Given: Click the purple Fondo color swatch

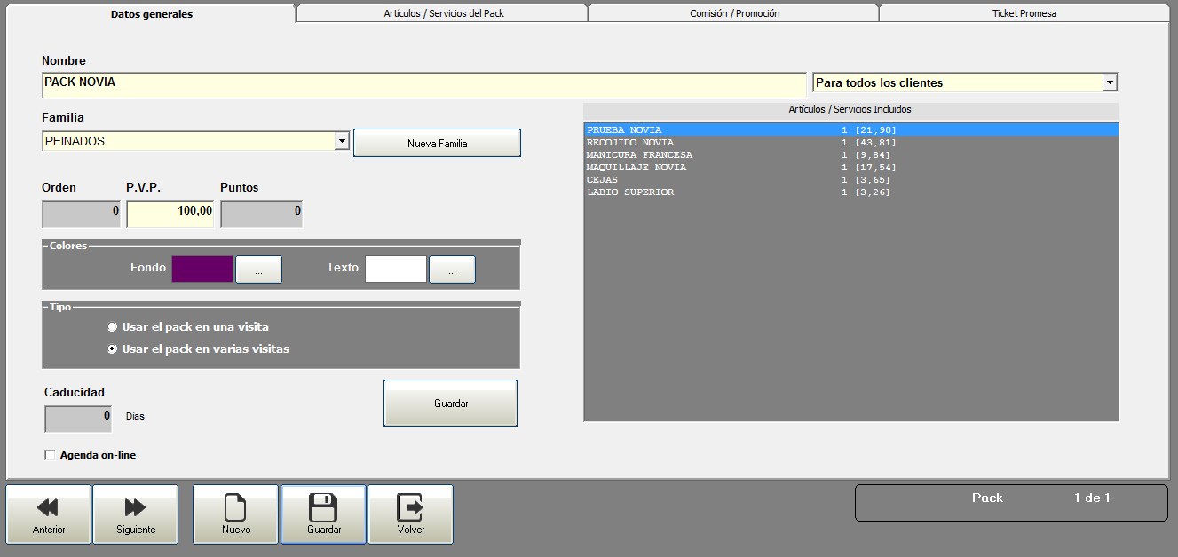Looking at the screenshot, I should tap(202, 270).
